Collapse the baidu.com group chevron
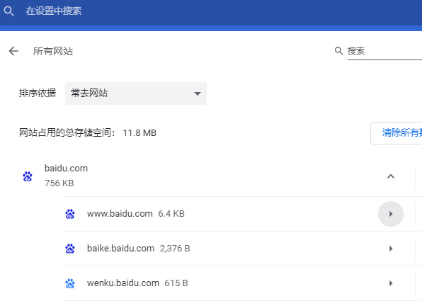Screen dimensions: 422x301 pos(391,176)
